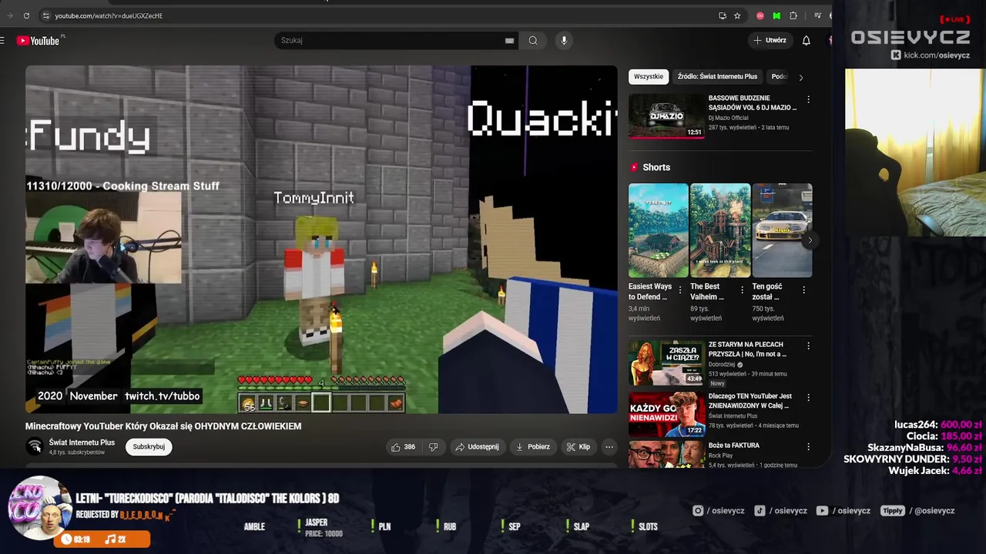
Task: Open the YouTube home logo
Action: click(x=39, y=41)
